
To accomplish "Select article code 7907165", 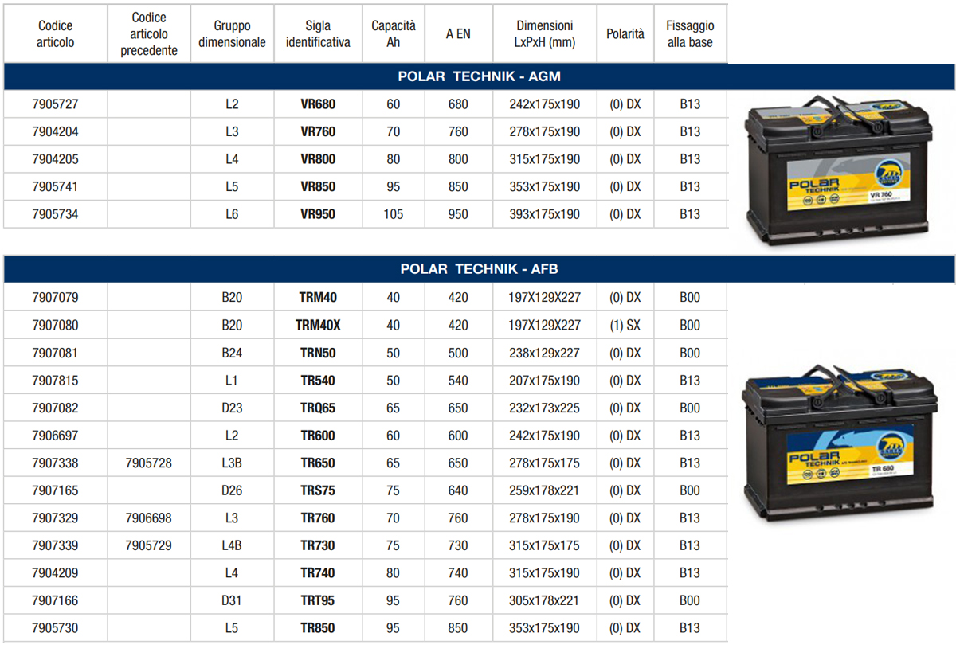I will point(56,490).
